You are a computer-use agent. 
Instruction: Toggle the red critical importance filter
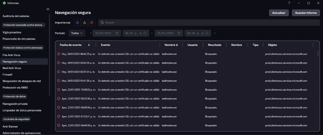(92, 23)
